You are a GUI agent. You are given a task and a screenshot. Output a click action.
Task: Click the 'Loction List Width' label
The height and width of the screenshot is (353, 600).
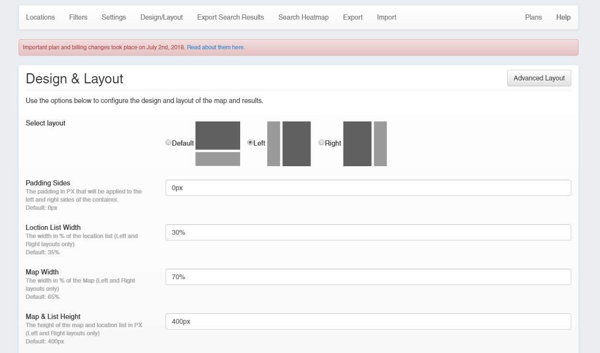point(53,228)
